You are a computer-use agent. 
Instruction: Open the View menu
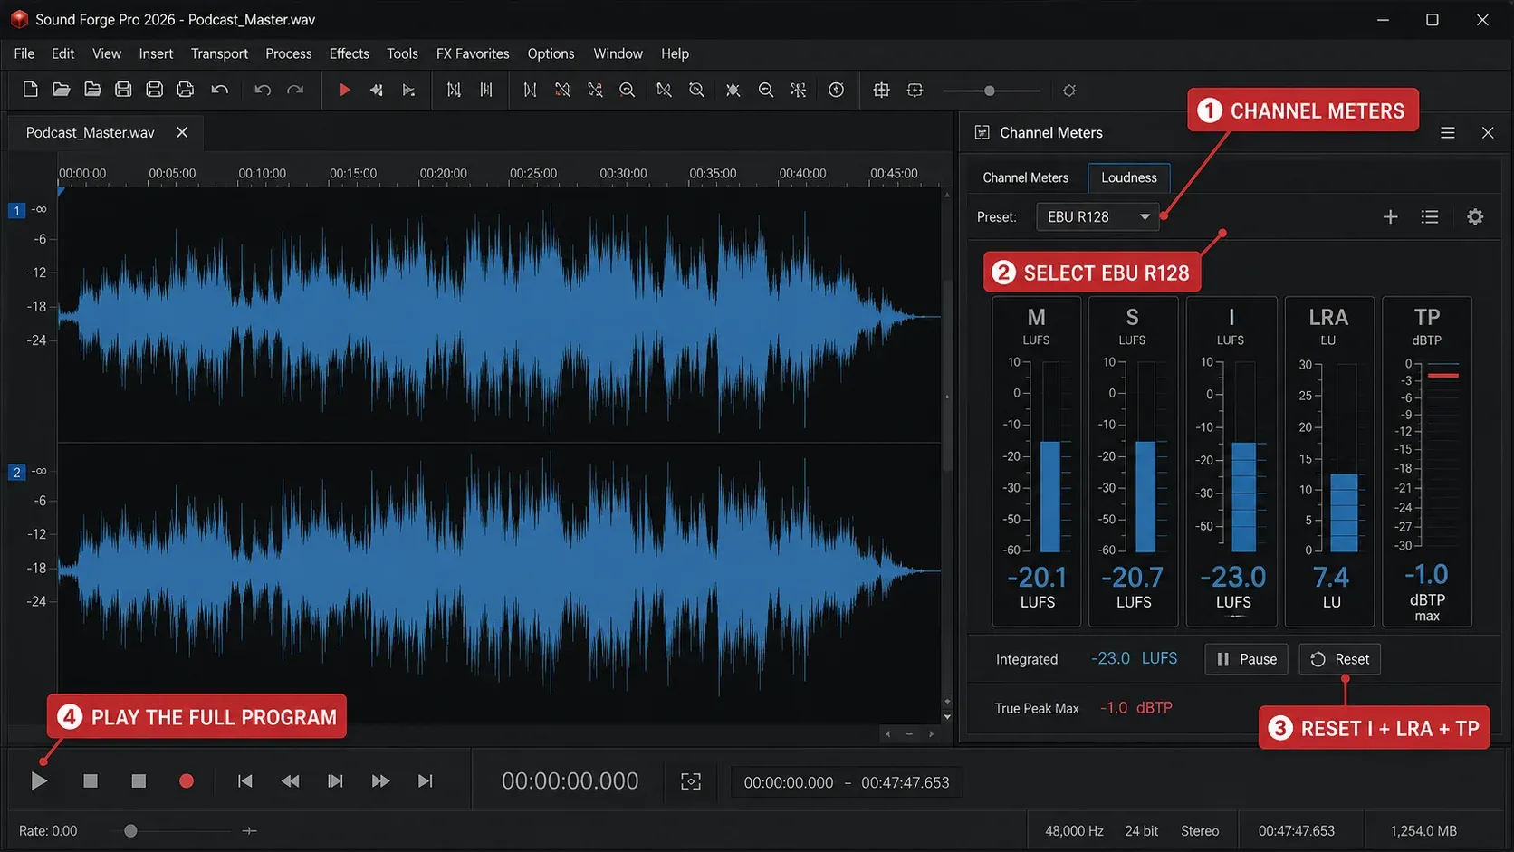(x=106, y=53)
